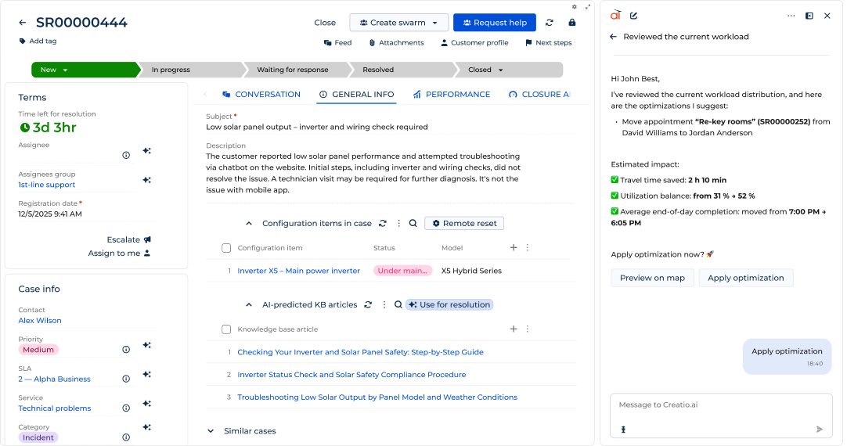The width and height of the screenshot is (847, 446).
Task: Open the Conversation tab
Action: 261,94
